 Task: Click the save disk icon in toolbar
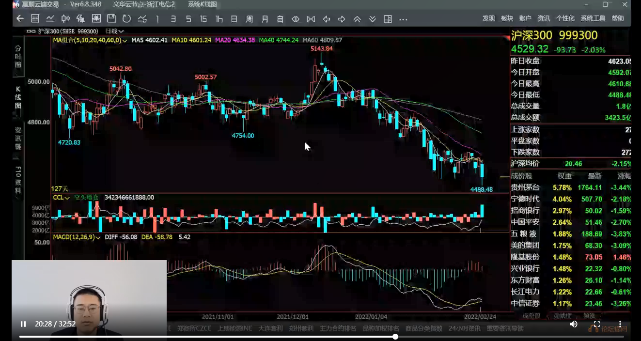[111, 19]
